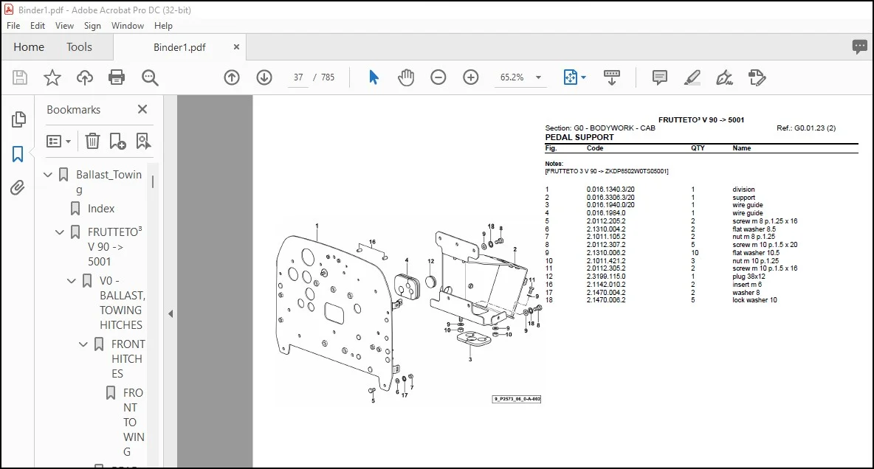
Task: Collapse the navigation pane arrow
Action: (x=171, y=313)
